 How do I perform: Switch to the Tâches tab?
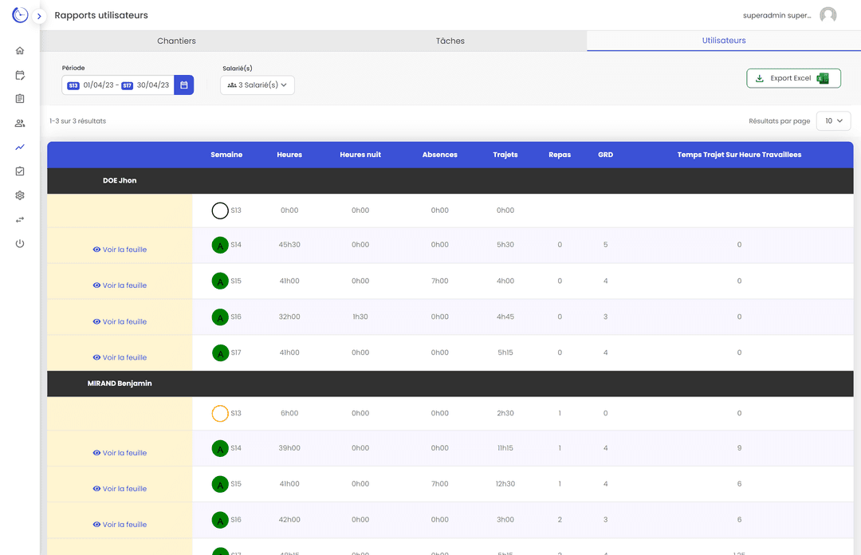(x=450, y=41)
